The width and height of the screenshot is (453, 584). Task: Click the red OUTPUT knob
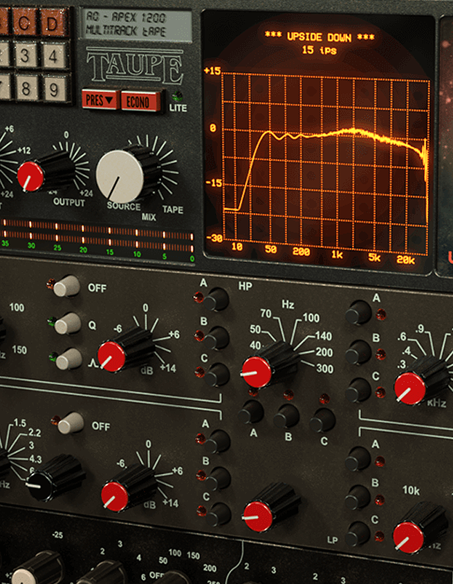[30, 176]
